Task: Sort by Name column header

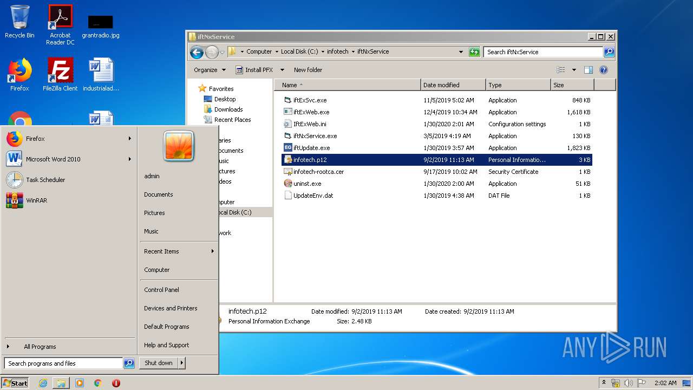Action: [x=348, y=85]
